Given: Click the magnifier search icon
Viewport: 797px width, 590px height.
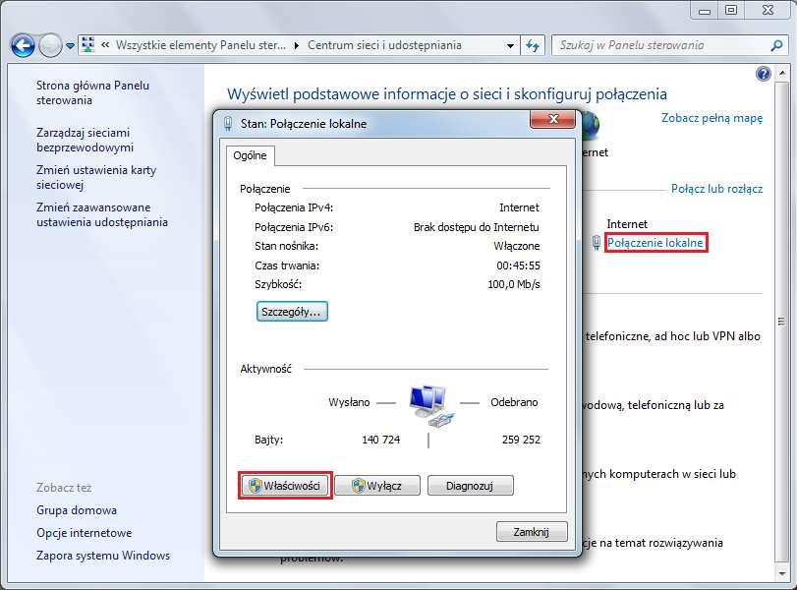Looking at the screenshot, I should [x=776, y=46].
